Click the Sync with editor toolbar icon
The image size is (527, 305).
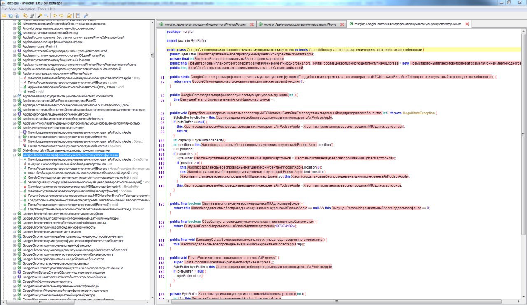(x=26, y=16)
